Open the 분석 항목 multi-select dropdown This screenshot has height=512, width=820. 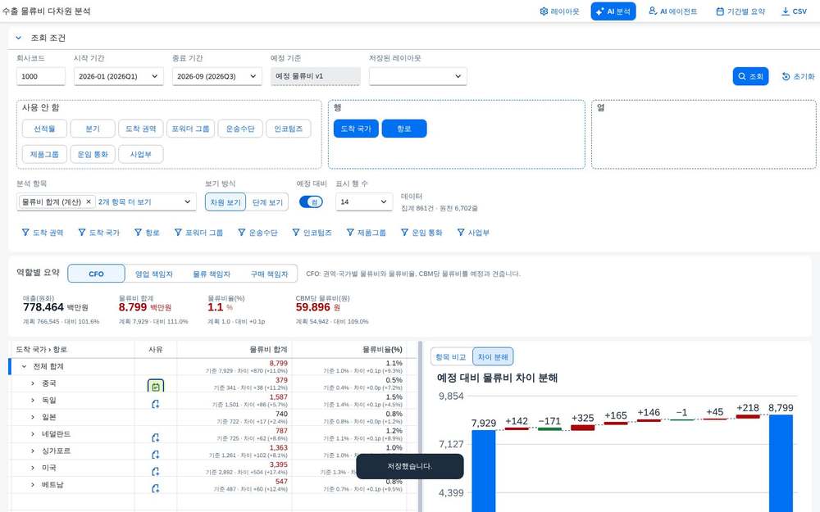187,202
